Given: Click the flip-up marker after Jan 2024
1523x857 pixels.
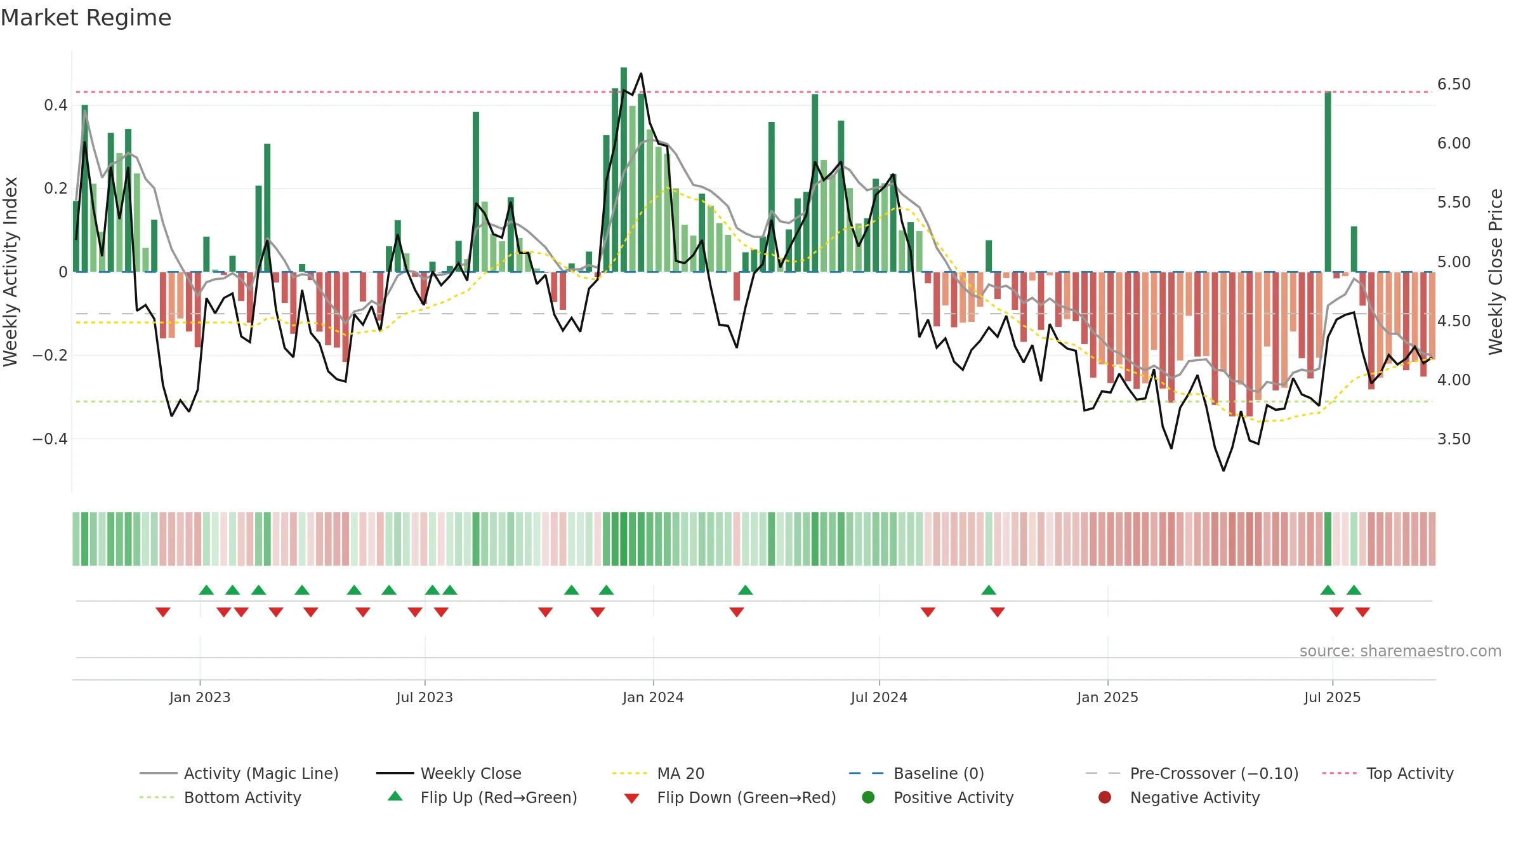Looking at the screenshot, I should pyautogui.click(x=745, y=590).
